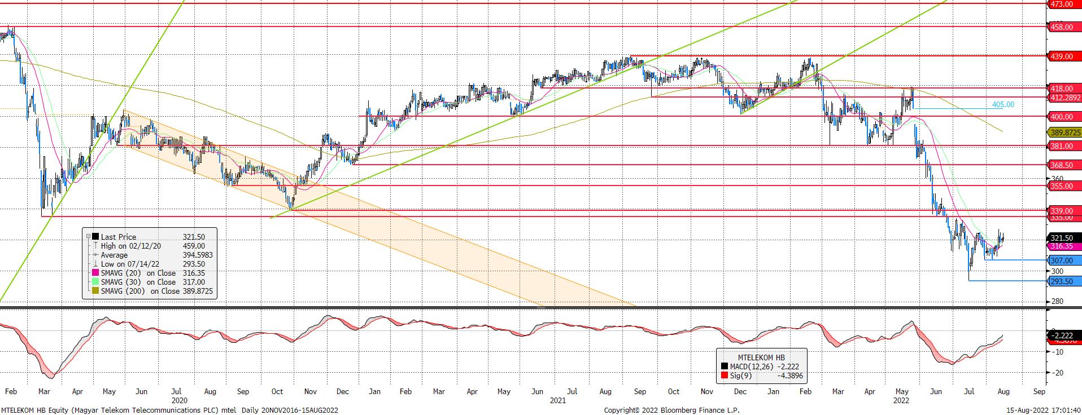This screenshot has width=1082, height=415.
Task: Click the Bloomberg Finance copyright text
Action: click(x=671, y=410)
